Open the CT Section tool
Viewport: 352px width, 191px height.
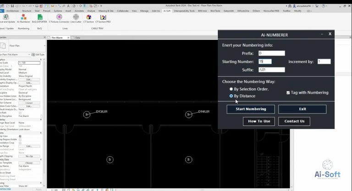tap(88, 18)
